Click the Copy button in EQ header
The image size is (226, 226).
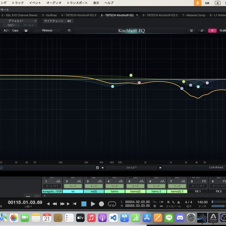[x=15, y=30]
